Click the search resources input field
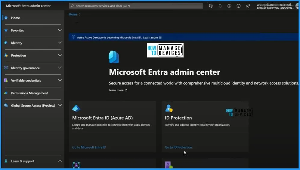This screenshot has height=170, width=300. (136, 6)
